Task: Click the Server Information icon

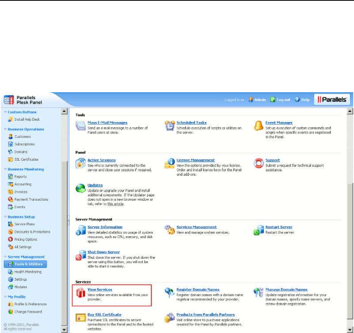Action: click(x=80, y=230)
